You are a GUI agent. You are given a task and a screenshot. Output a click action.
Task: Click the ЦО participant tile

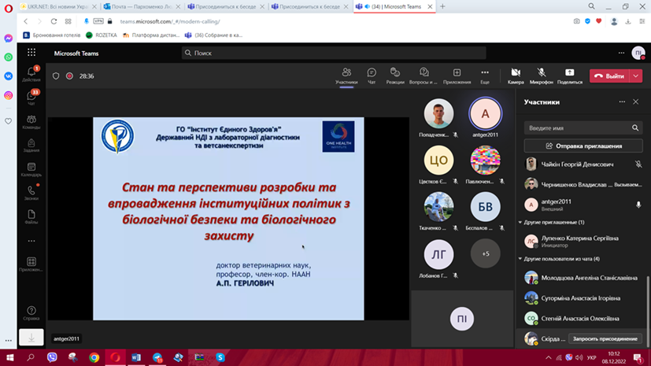[438, 161]
